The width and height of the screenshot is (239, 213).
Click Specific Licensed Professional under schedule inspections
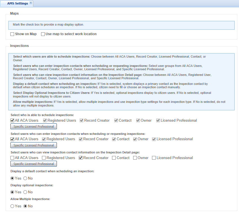click(x=33, y=126)
